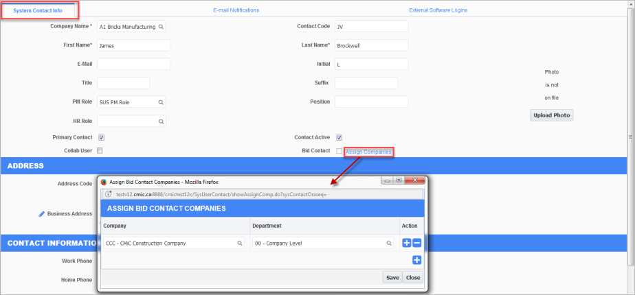Click the Initial field containing L
The image size is (635, 295).
coord(371,64)
